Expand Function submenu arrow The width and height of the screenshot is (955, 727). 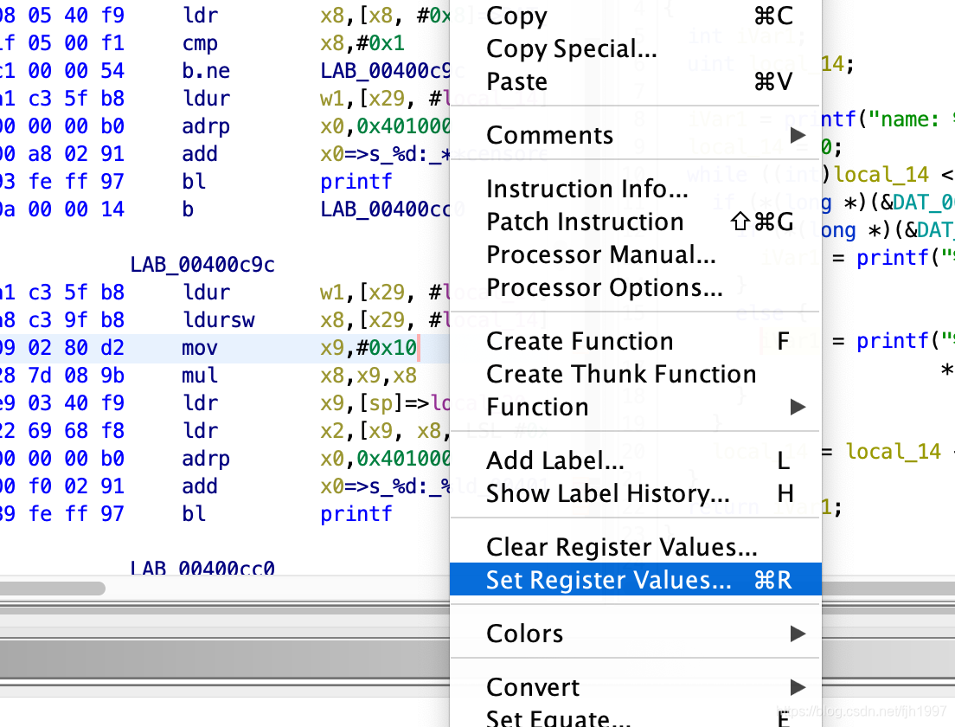798,407
